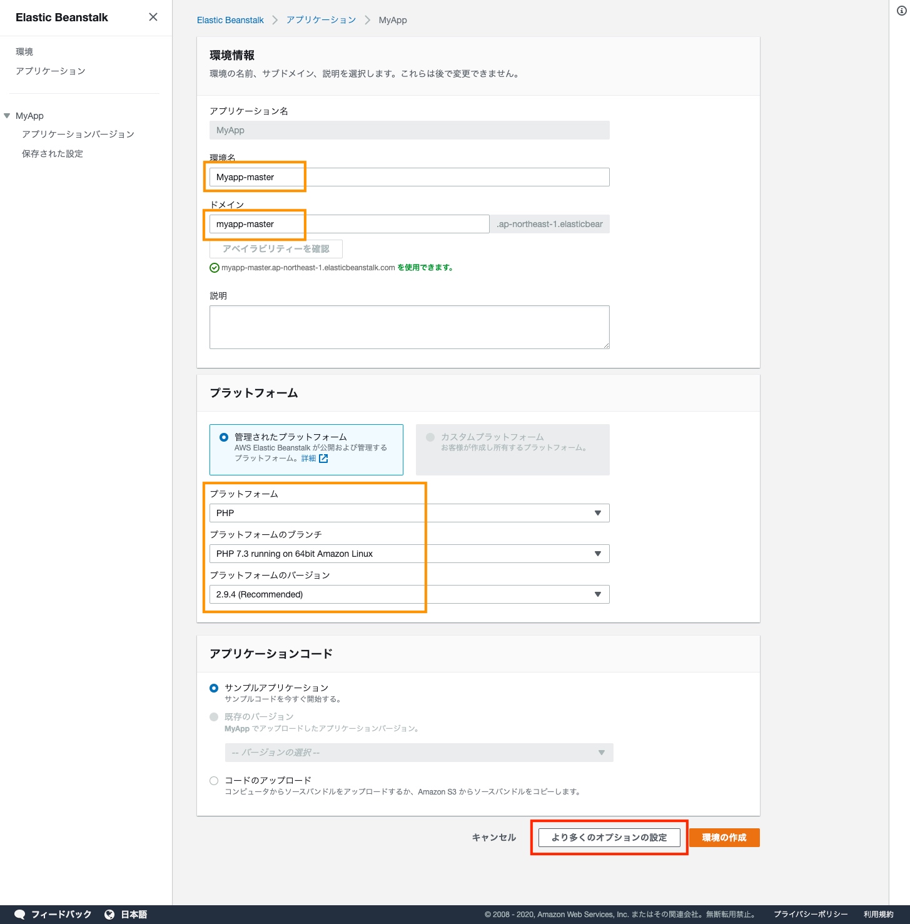This screenshot has width=910, height=924.
Task: Open アプリケーションバージョン in the sidebar
Action: [x=78, y=134]
